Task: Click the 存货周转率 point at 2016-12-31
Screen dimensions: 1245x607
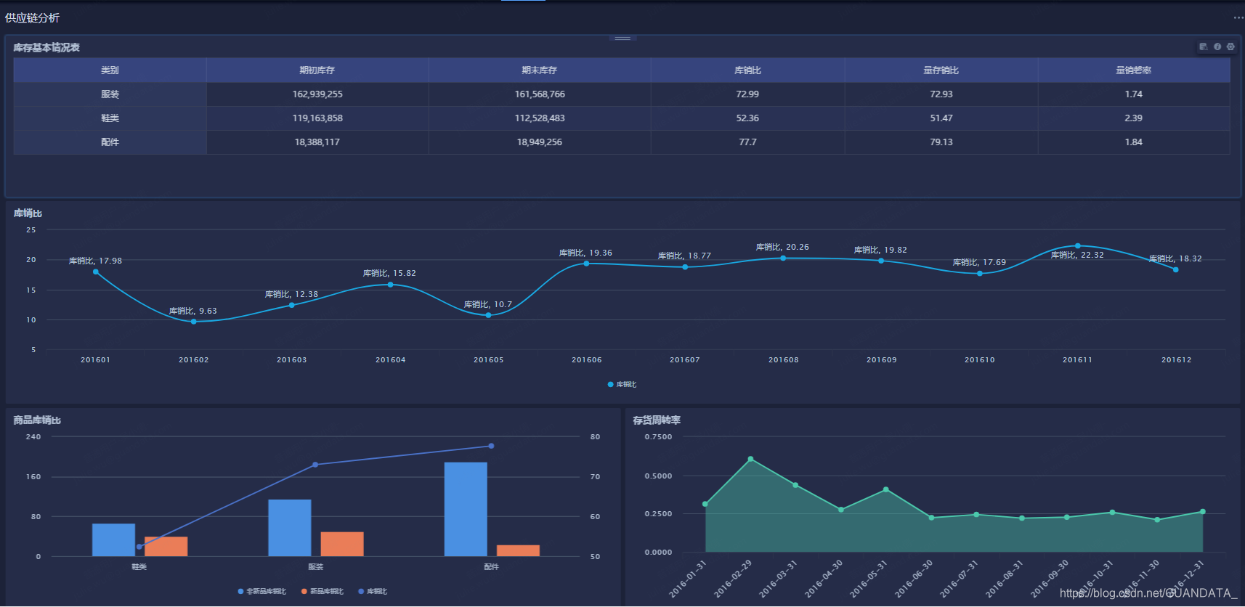Action: tap(1203, 512)
